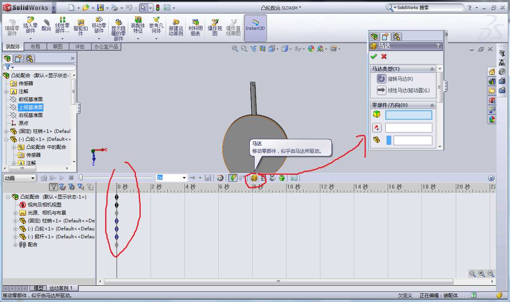Open the Bill of Materials (材料明细表) tool

click(195, 27)
